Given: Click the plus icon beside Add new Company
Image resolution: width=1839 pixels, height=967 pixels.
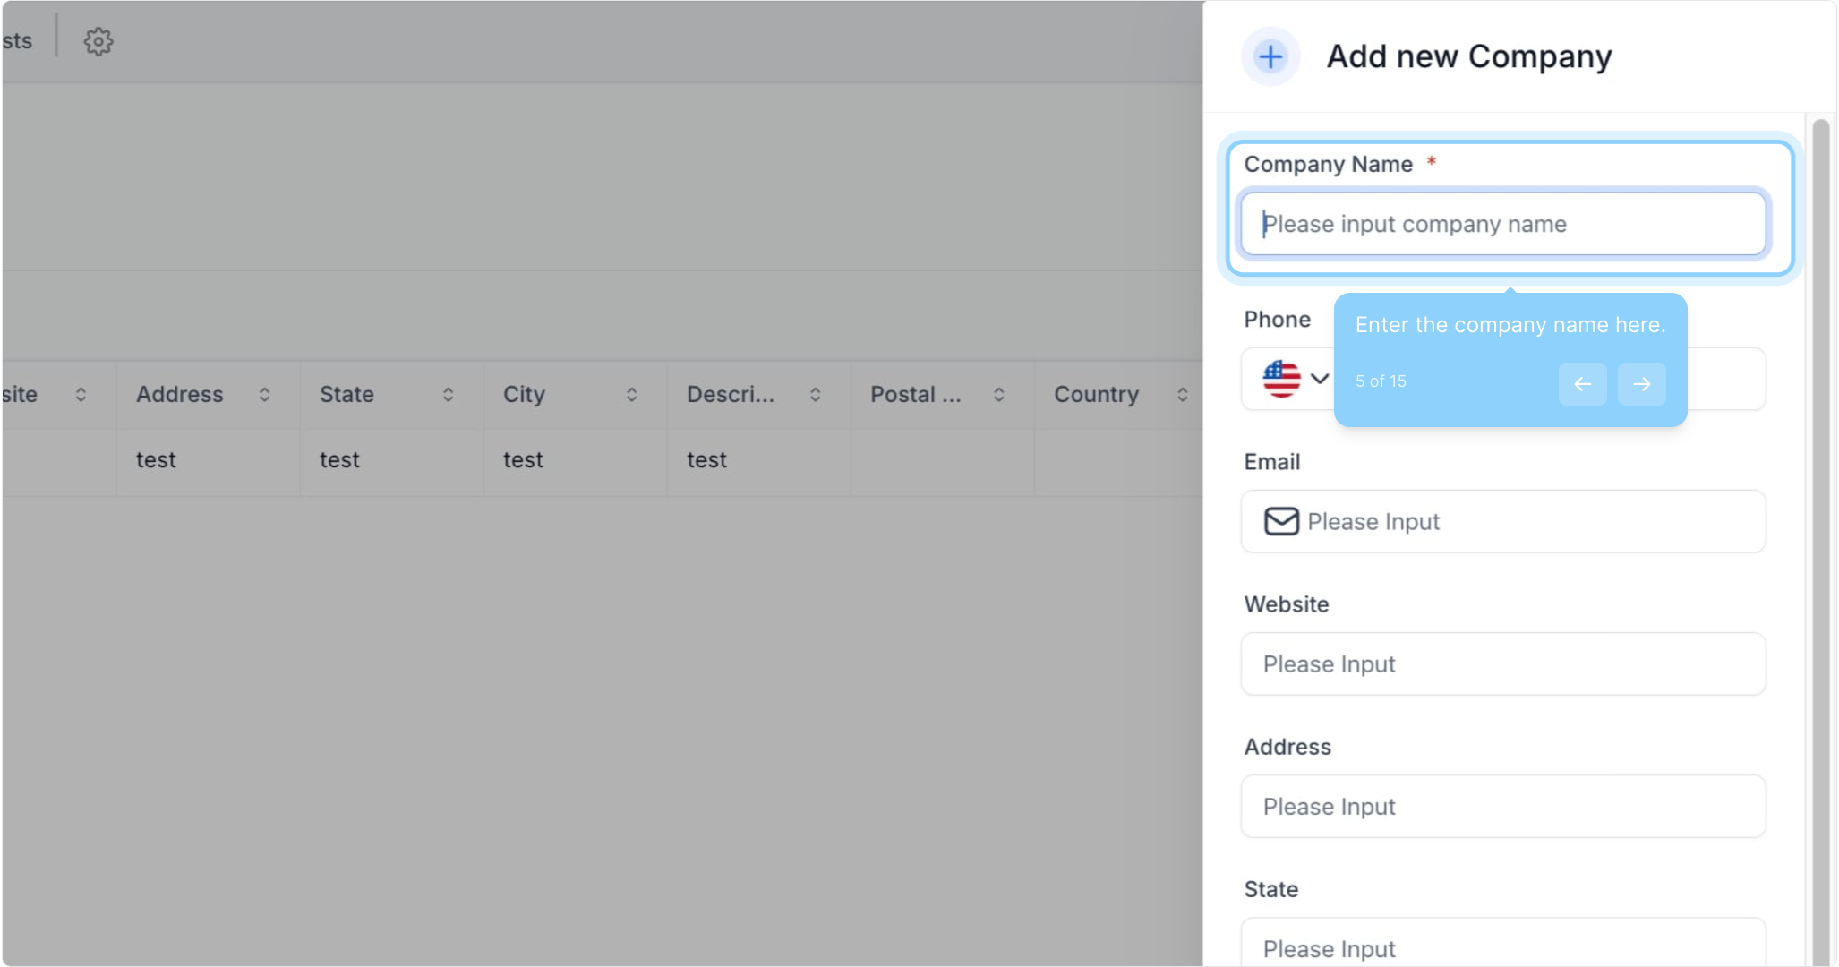Looking at the screenshot, I should (1270, 56).
